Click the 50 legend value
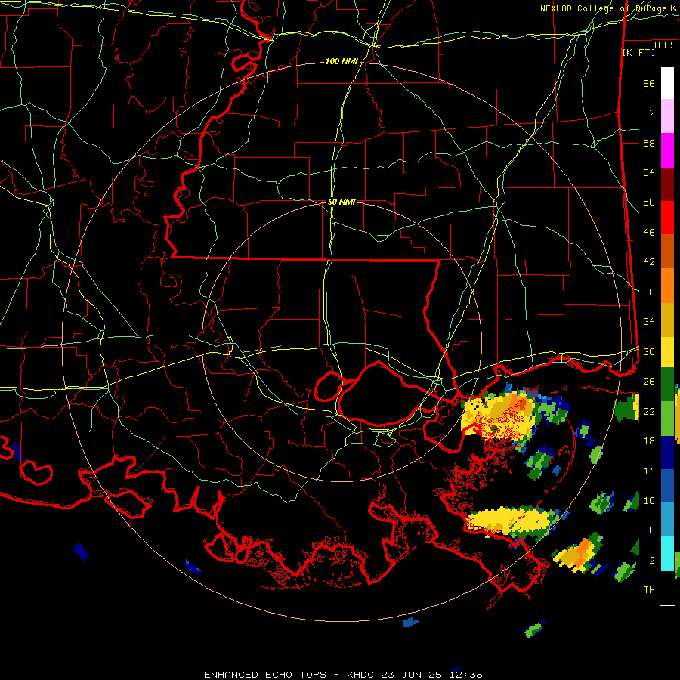Viewport: 680px width, 680px height. point(649,202)
